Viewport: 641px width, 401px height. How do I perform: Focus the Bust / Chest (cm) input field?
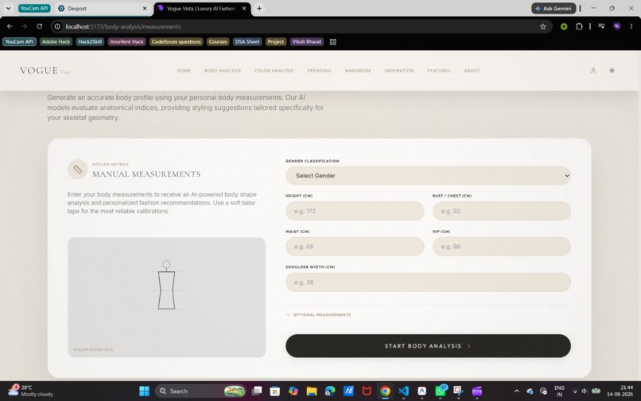[502, 211]
